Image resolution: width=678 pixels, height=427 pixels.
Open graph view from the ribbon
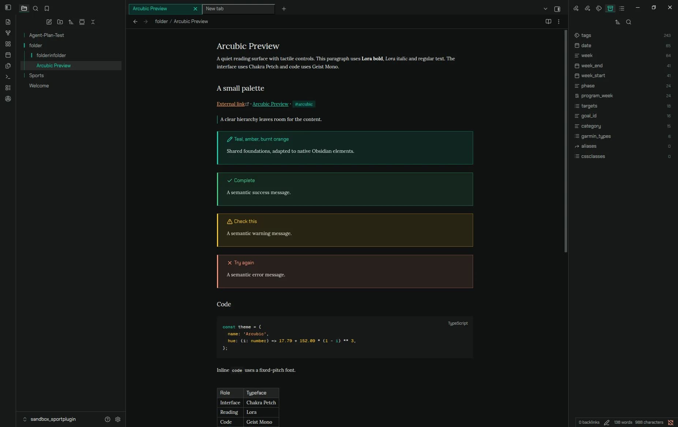coord(8,33)
